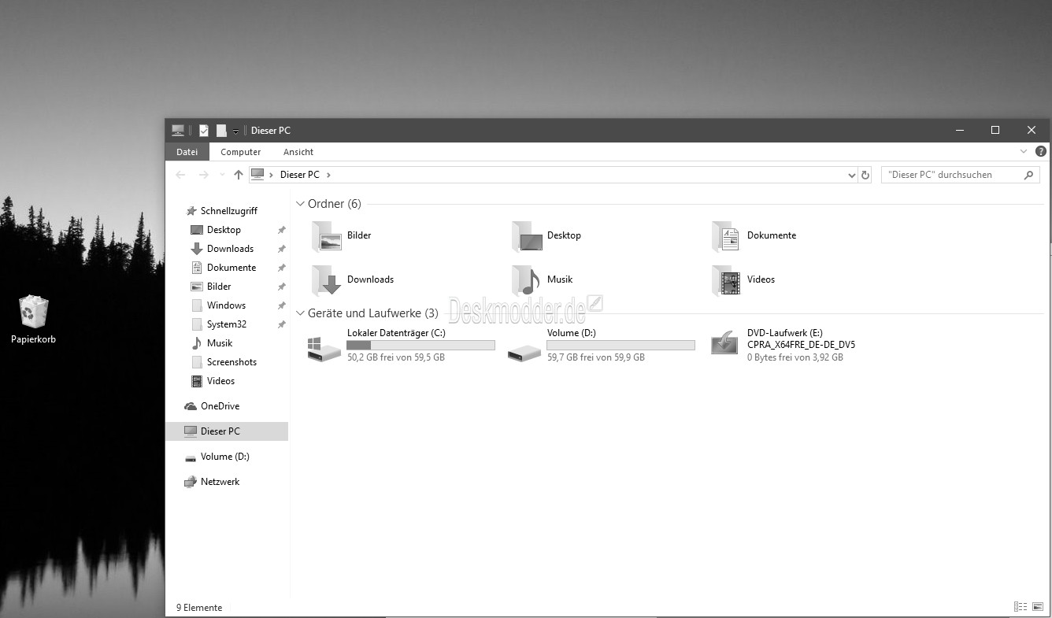
Task: Switch to details view in status bar
Action: pos(1021,607)
